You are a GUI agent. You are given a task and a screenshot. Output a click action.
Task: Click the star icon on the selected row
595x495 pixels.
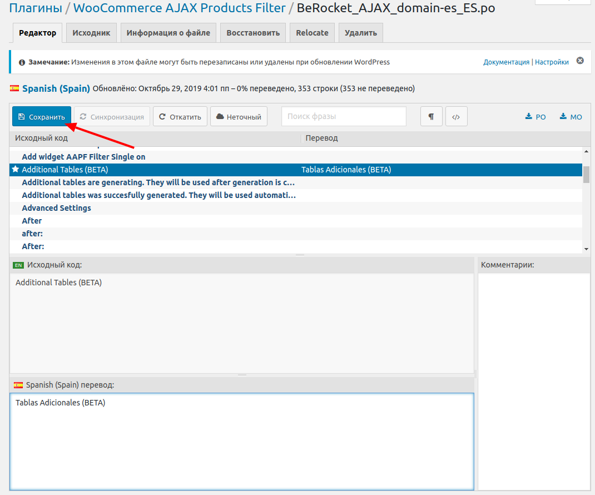coord(15,170)
